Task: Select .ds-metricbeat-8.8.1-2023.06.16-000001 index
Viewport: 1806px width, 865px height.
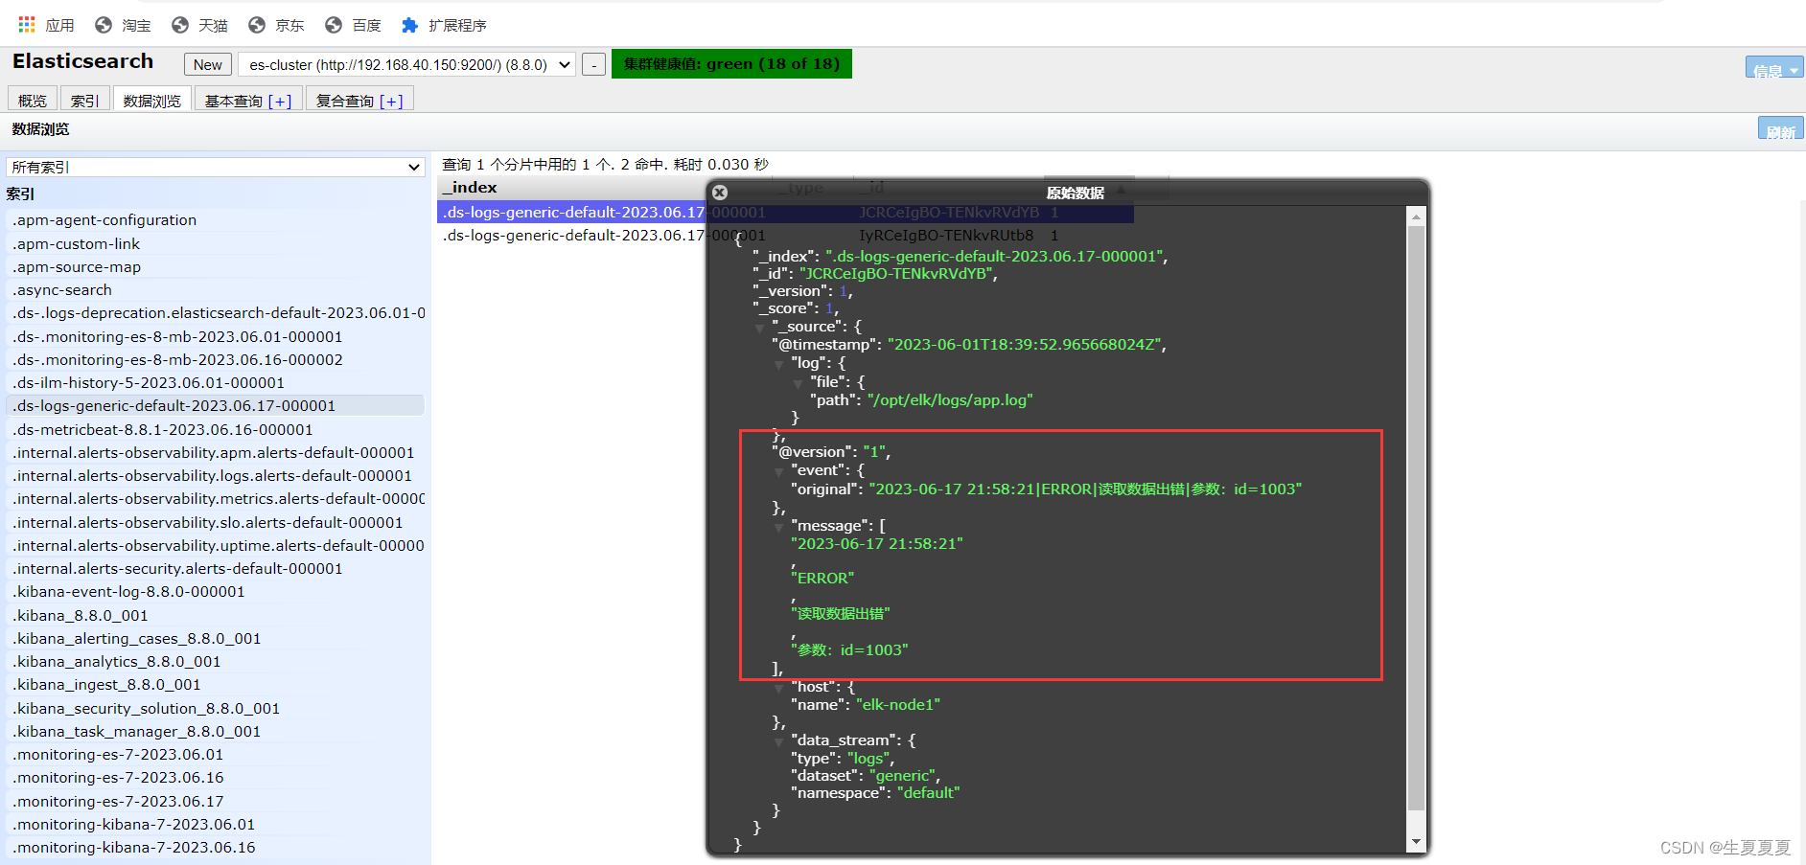Action: pyautogui.click(x=215, y=429)
